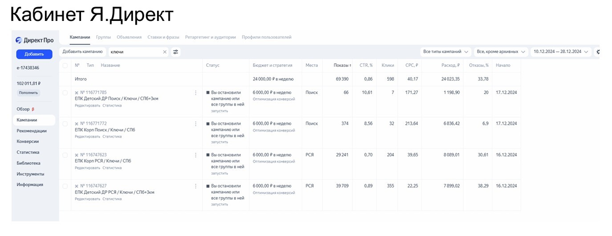The image size is (612, 236).
Task: Switch to the "Группы" tab
Action: 104,37
